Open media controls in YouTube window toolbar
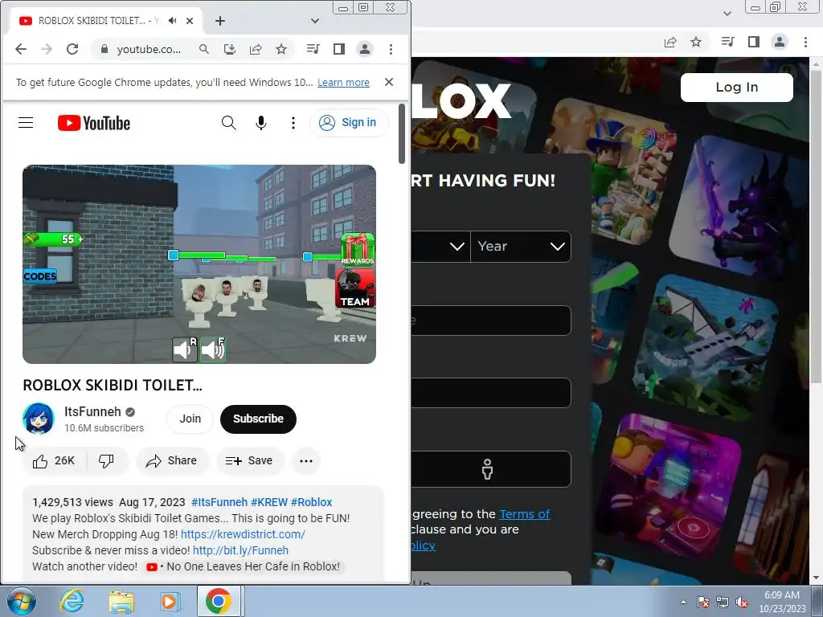Image resolution: width=823 pixels, height=617 pixels. tap(313, 49)
